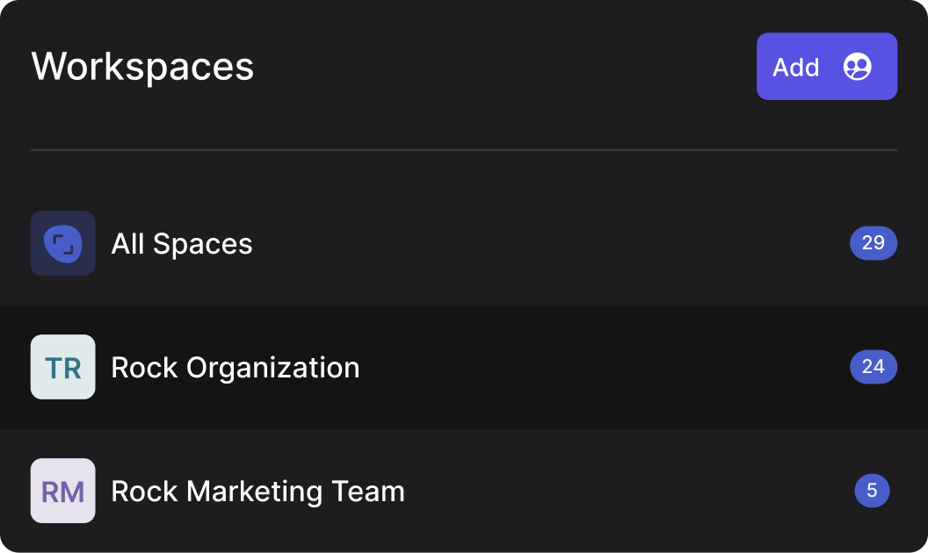Click the purple All Spaces blob icon
928x553 pixels.
(62, 243)
